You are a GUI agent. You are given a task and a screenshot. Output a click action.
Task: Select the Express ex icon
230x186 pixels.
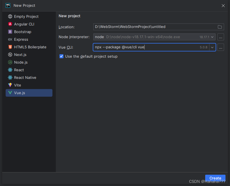10,40
